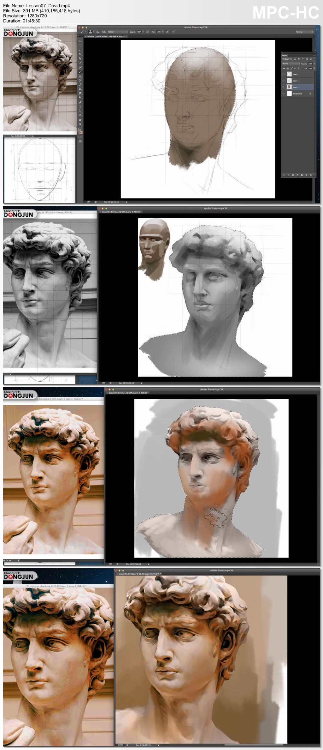Image resolution: width=323 pixels, height=750 pixels.
Task: Filter layers by pixel layers
Action: 295,59
